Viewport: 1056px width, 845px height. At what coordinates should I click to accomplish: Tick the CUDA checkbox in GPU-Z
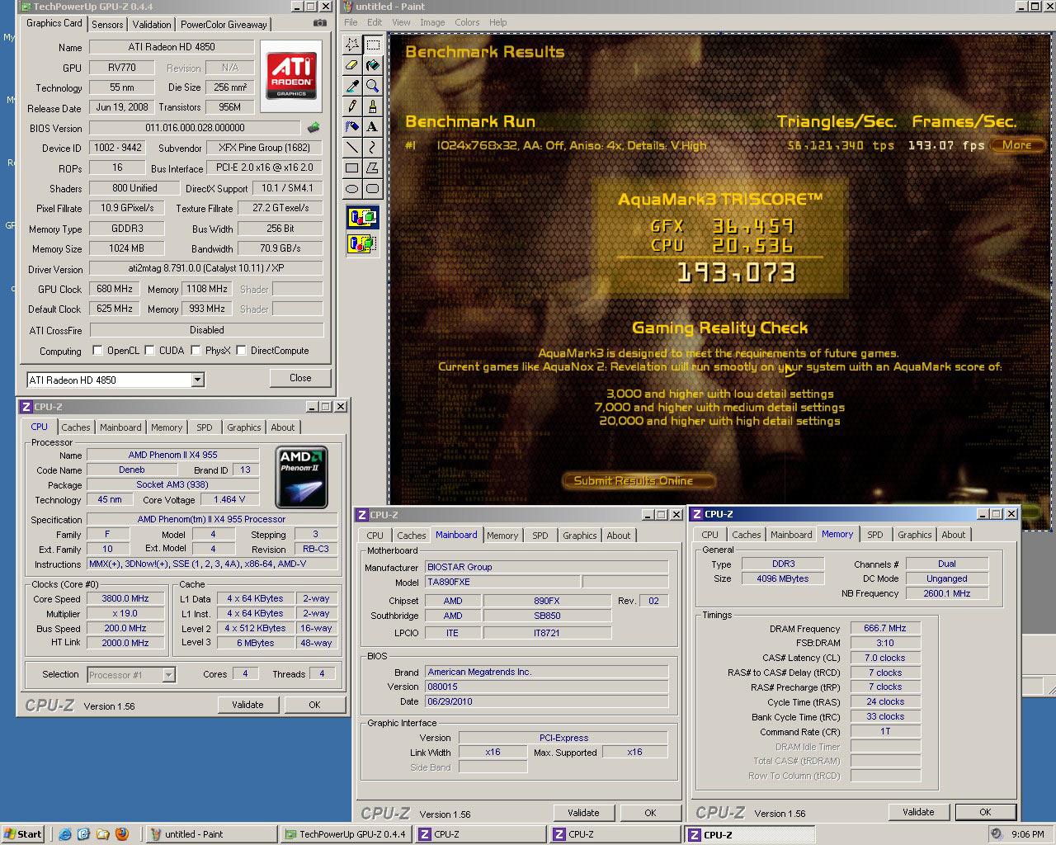coord(149,351)
